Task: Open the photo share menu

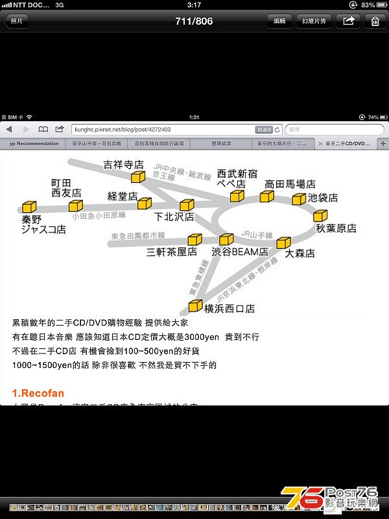Action: click(x=349, y=21)
